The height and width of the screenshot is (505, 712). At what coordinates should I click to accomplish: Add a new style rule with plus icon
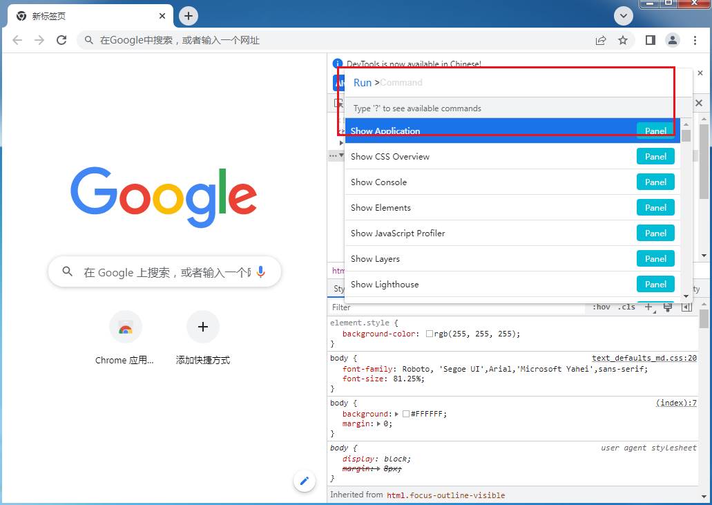point(649,307)
